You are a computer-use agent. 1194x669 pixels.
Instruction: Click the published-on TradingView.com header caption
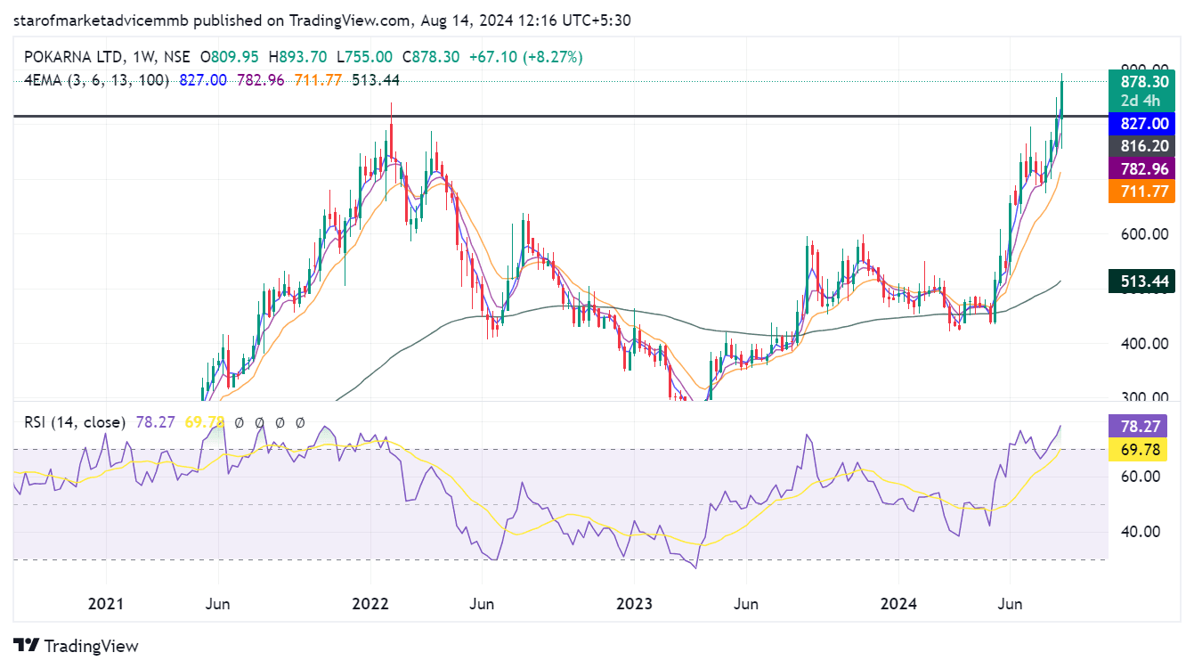[323, 20]
